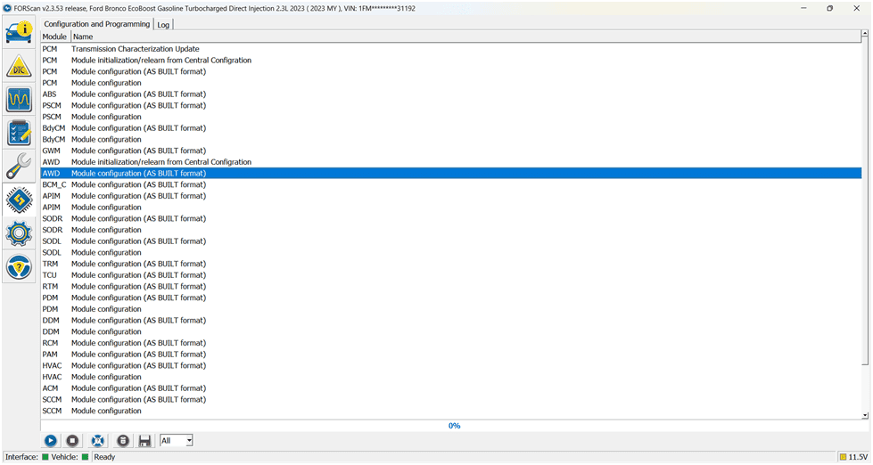Viewport: 873px width, 465px height.
Task: Select SODR Module configuration (AS BUILT format) row
Action: click(x=451, y=218)
